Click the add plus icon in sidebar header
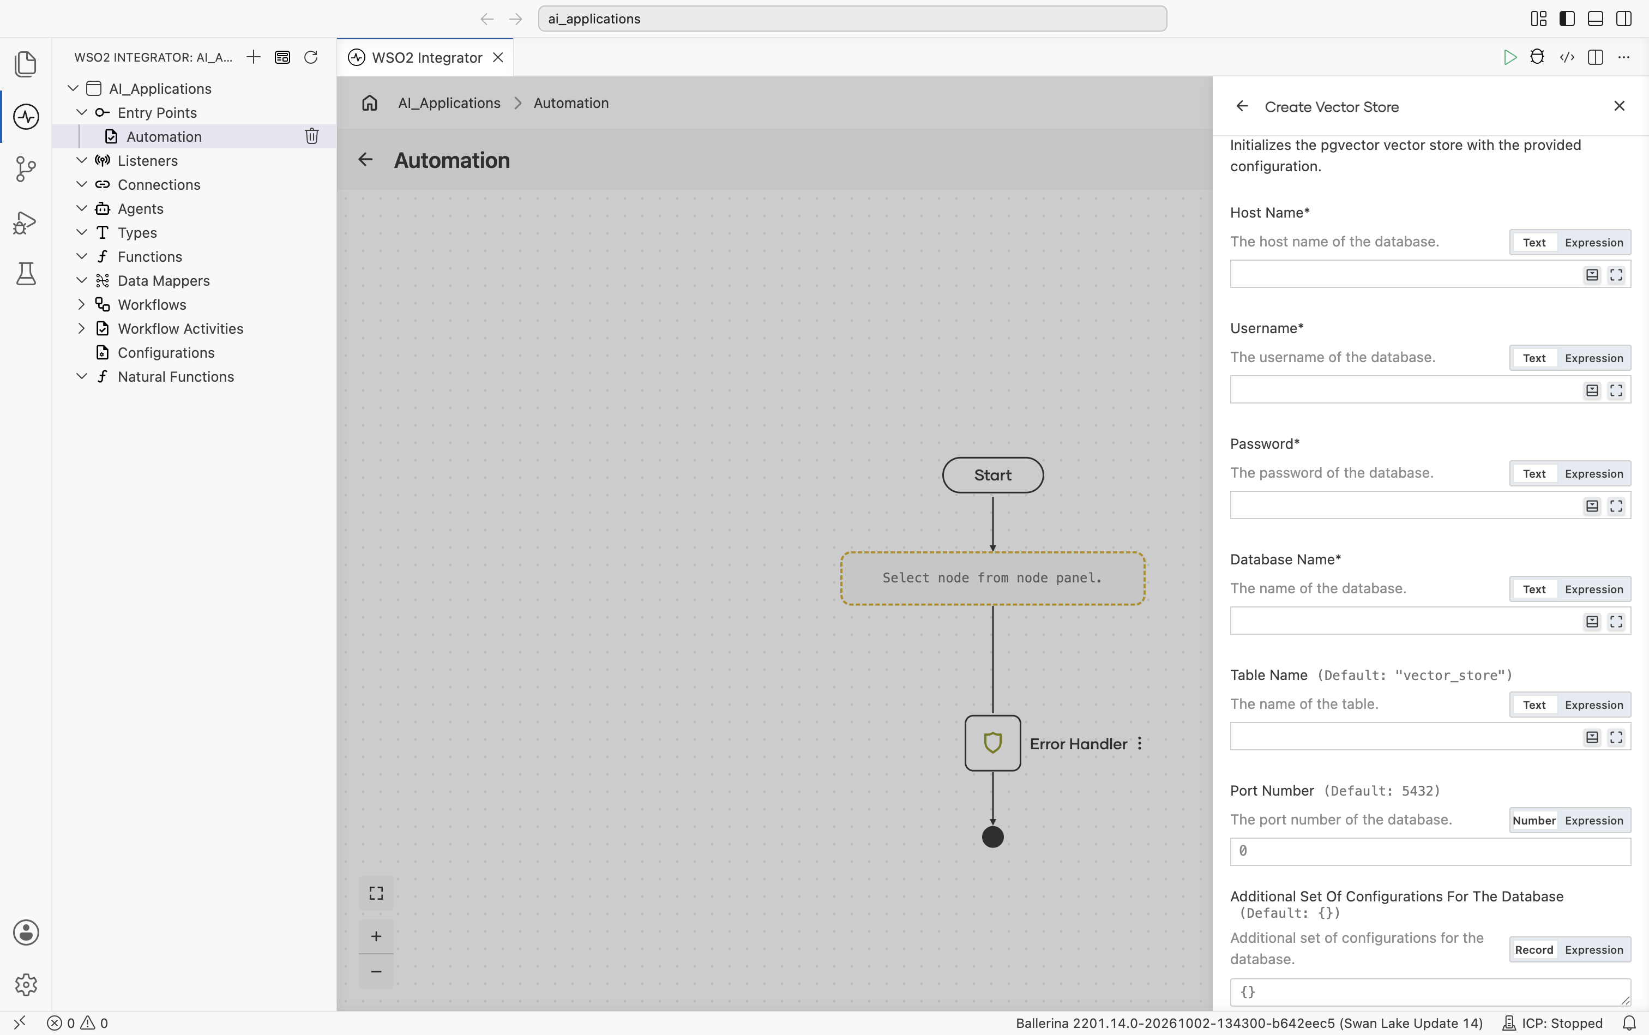The height and width of the screenshot is (1035, 1649). tap(253, 57)
